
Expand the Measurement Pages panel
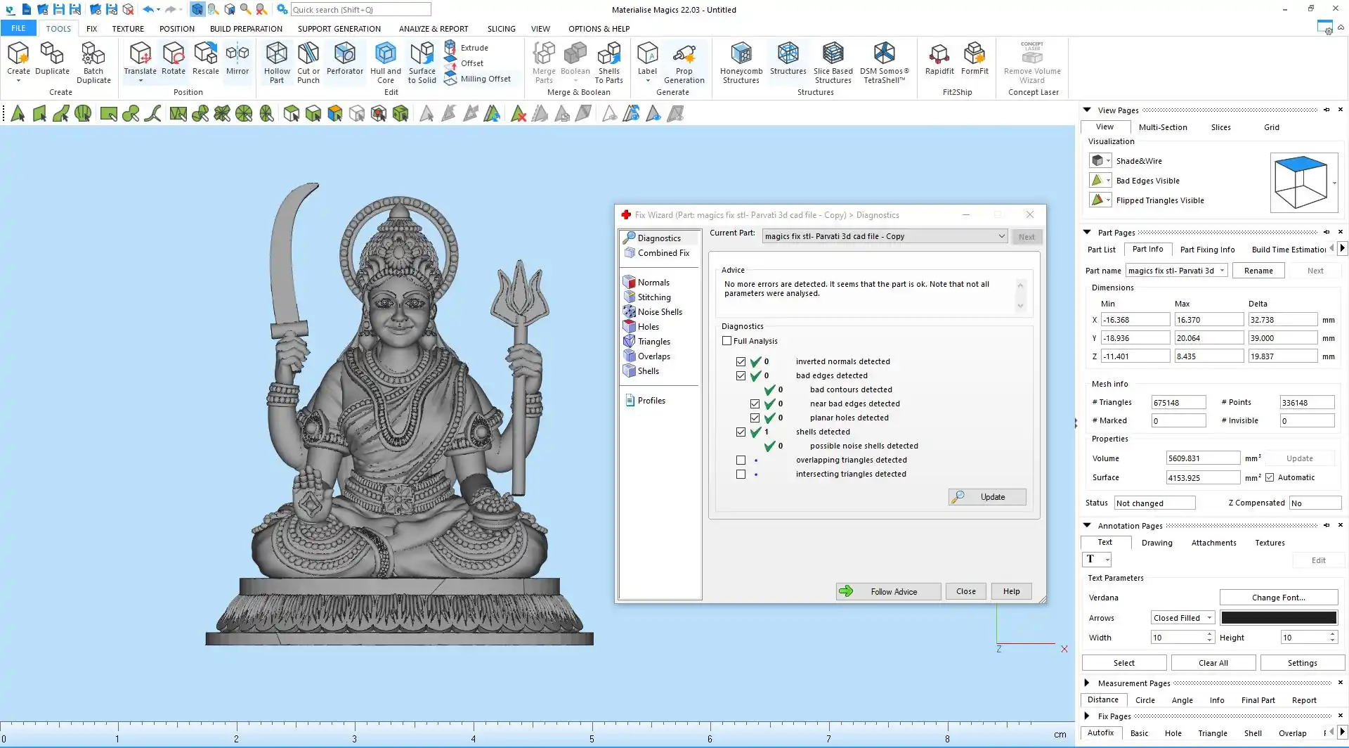pos(1087,683)
